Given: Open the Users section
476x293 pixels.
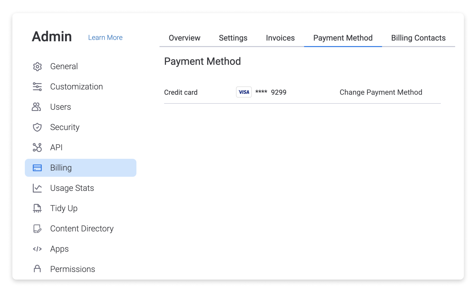Looking at the screenshot, I should point(81,107).
